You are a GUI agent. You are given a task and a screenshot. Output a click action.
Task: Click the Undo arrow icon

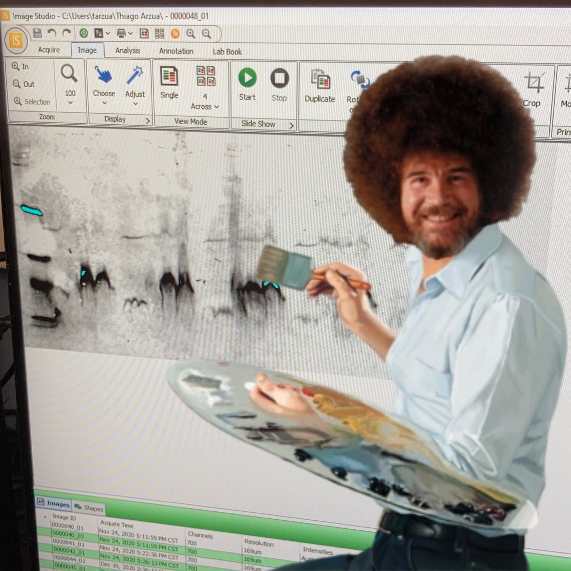(x=51, y=33)
